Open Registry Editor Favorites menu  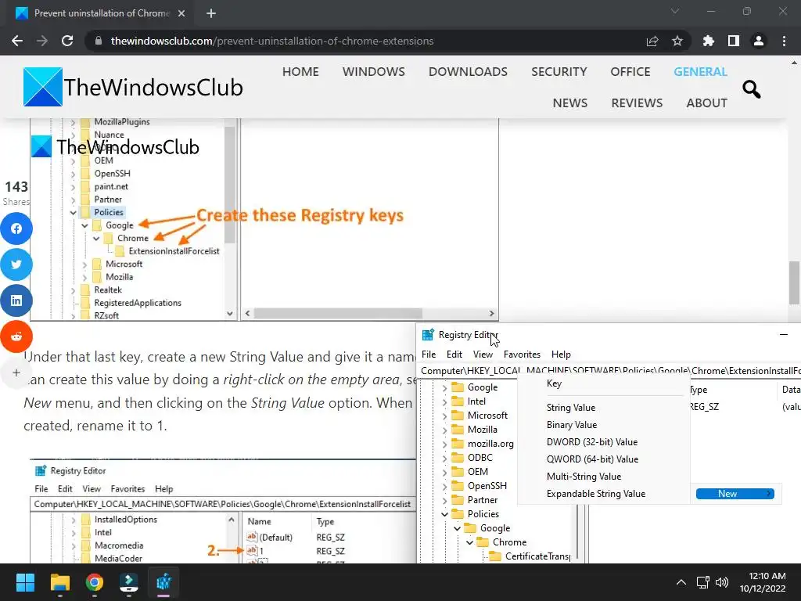pos(522,354)
